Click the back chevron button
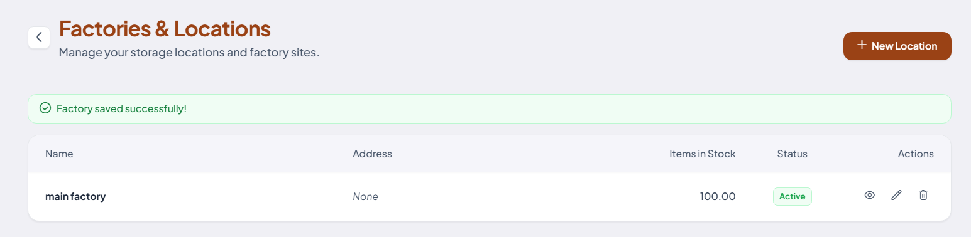The height and width of the screenshot is (237, 971). [39, 37]
